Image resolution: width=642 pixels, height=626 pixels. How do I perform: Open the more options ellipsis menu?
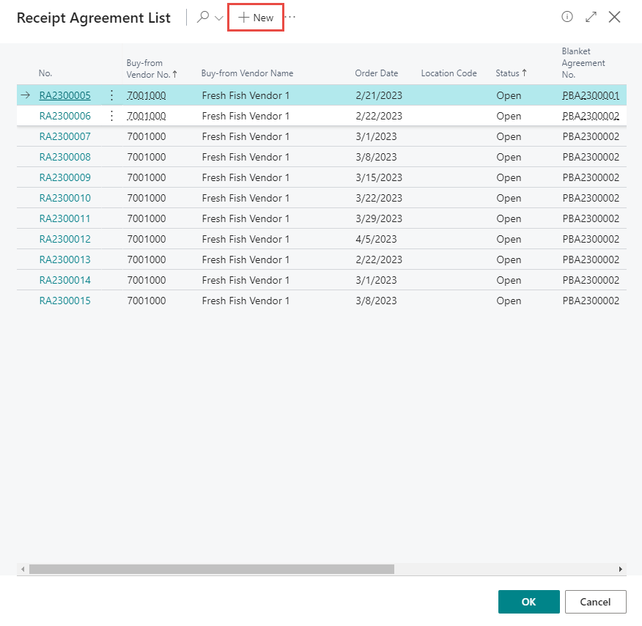pyautogui.click(x=291, y=17)
